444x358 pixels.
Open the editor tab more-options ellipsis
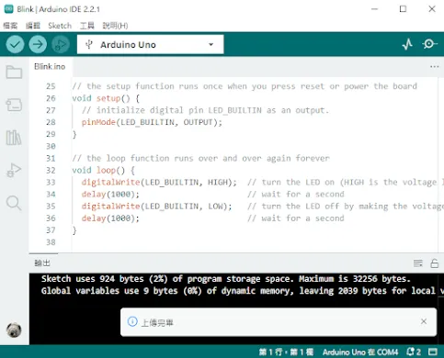[x=434, y=67]
